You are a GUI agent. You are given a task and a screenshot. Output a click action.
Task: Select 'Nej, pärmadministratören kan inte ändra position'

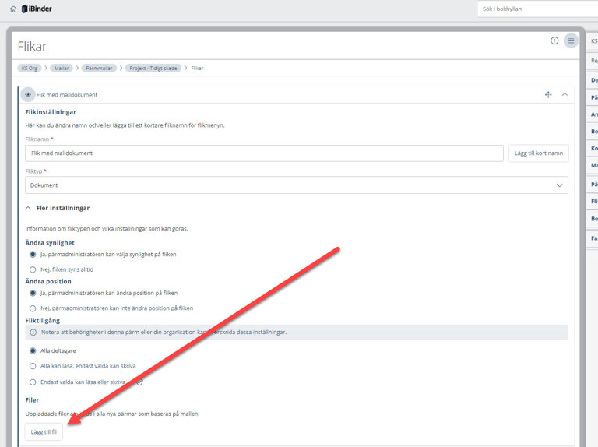(33, 308)
